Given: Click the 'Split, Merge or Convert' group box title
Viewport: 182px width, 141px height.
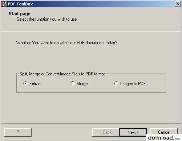Looking at the screenshot, I should point(62,74).
